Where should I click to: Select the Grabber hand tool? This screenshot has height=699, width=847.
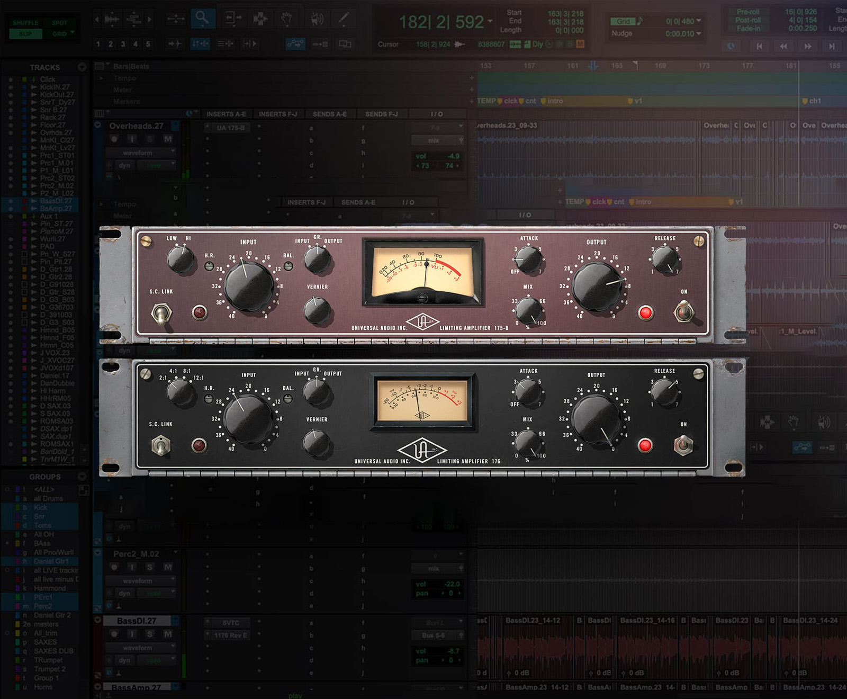286,19
